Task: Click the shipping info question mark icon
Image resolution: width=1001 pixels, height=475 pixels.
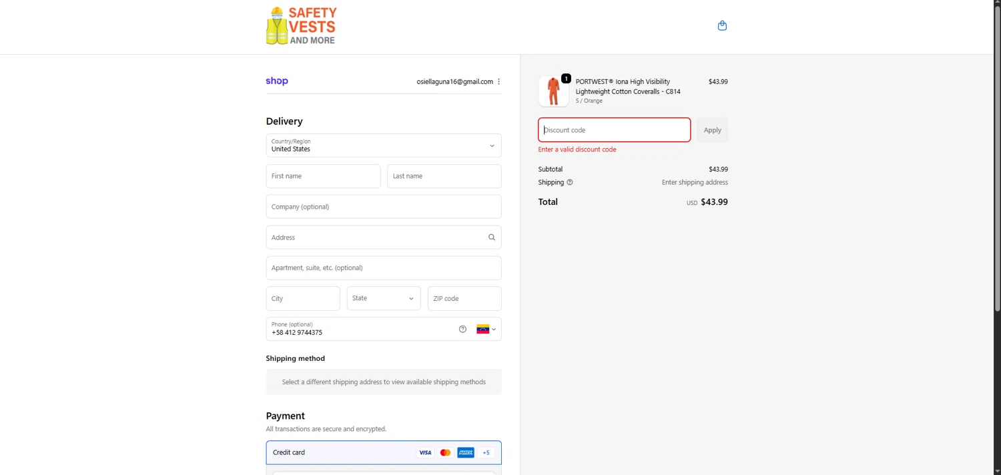Action: pos(569,182)
